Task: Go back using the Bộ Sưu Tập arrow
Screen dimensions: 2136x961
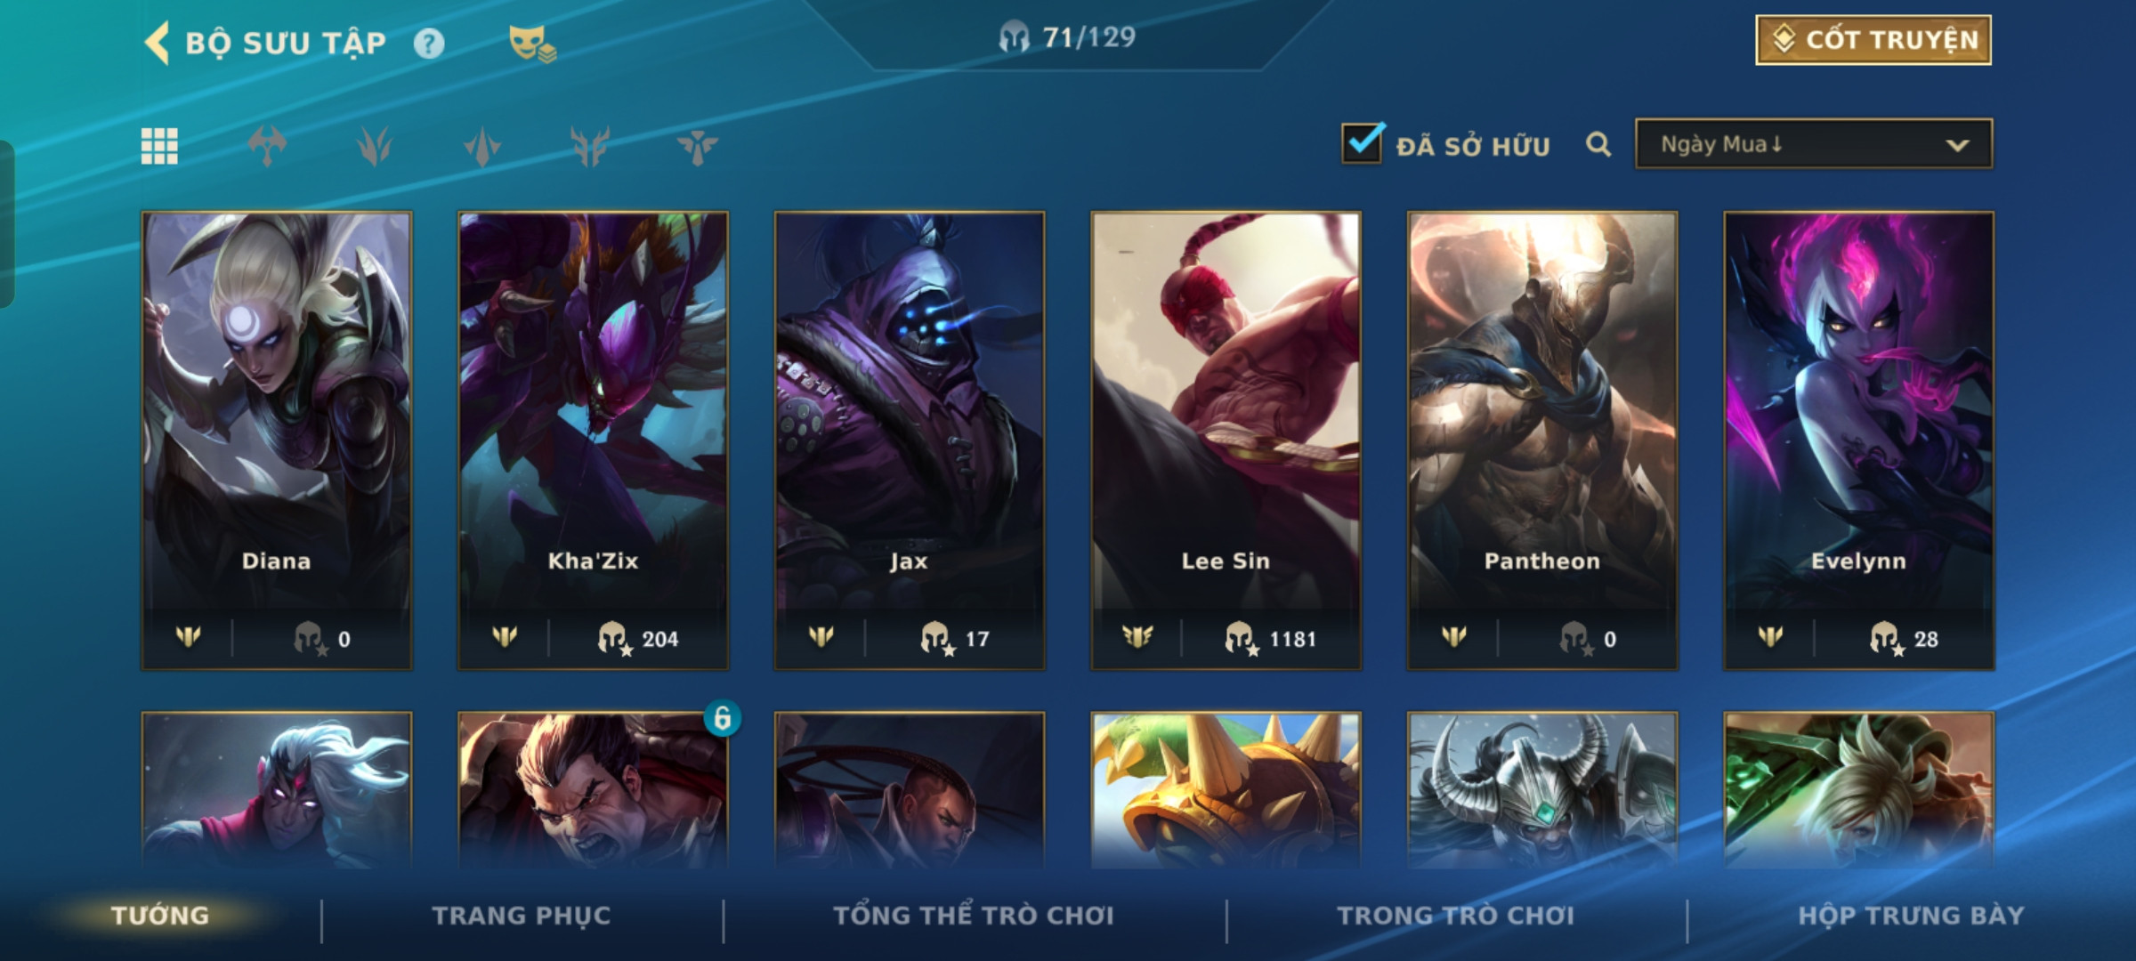Action: click(x=157, y=43)
